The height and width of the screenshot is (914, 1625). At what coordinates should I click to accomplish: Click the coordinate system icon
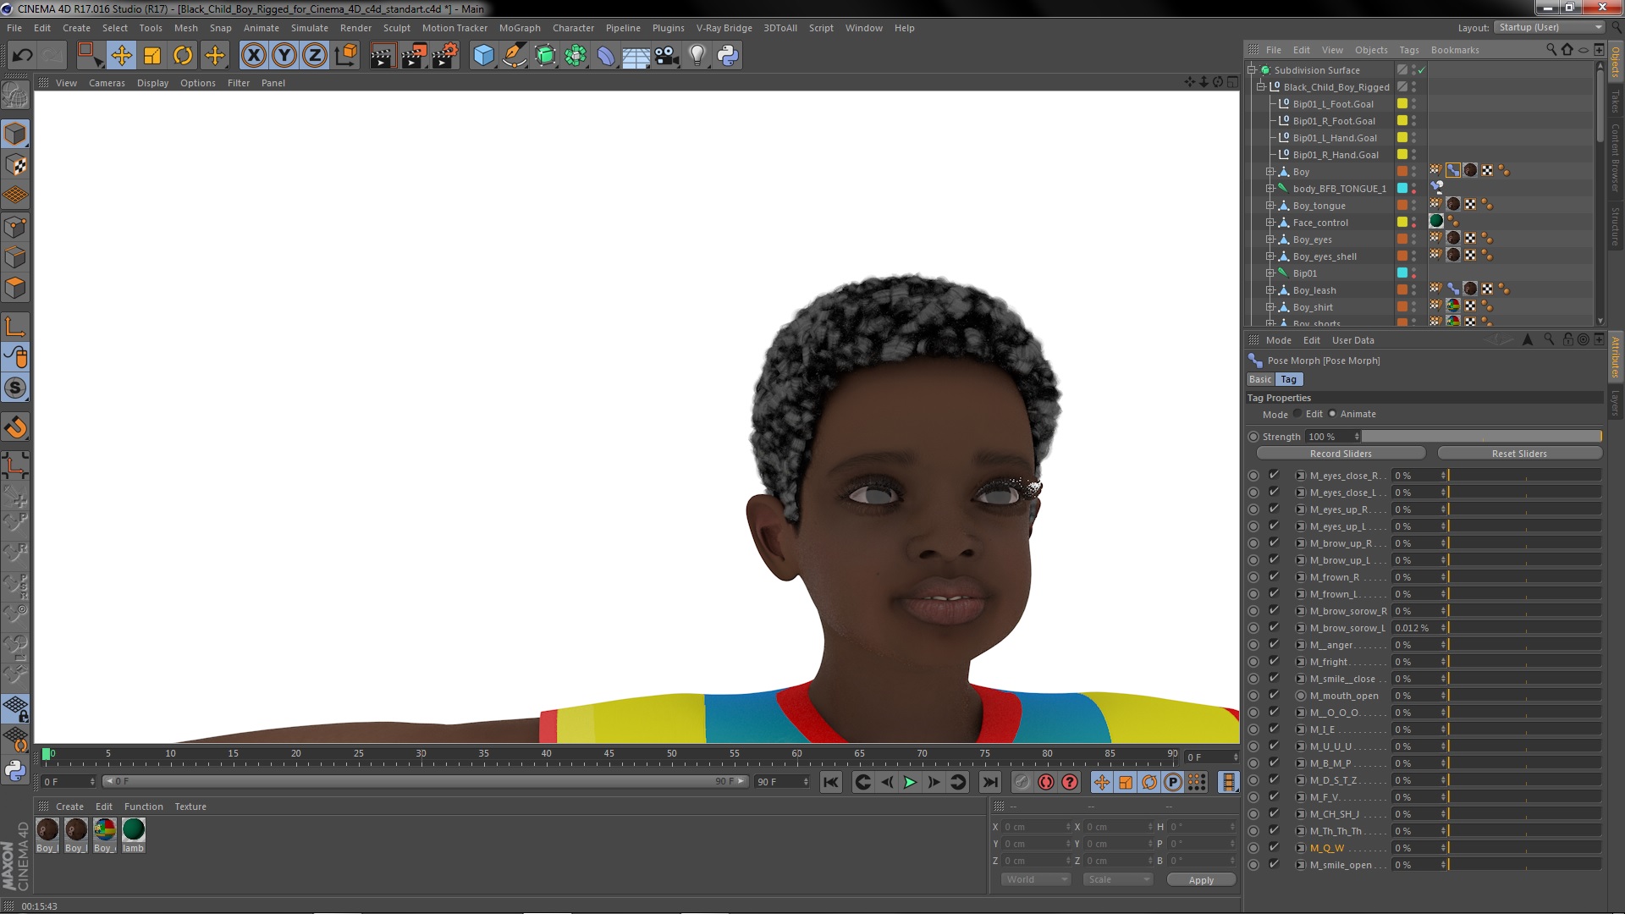click(x=346, y=56)
